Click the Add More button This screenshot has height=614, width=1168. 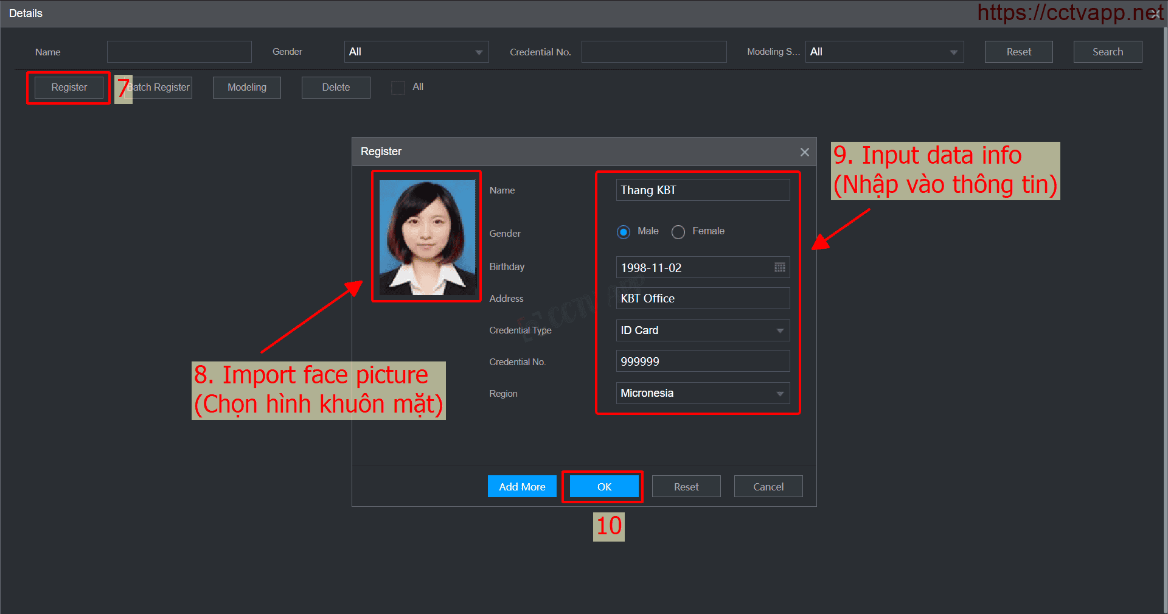click(x=522, y=487)
